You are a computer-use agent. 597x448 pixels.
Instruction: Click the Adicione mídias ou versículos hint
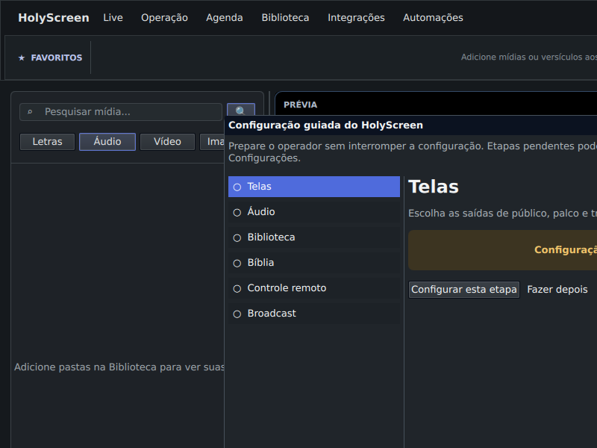click(529, 57)
